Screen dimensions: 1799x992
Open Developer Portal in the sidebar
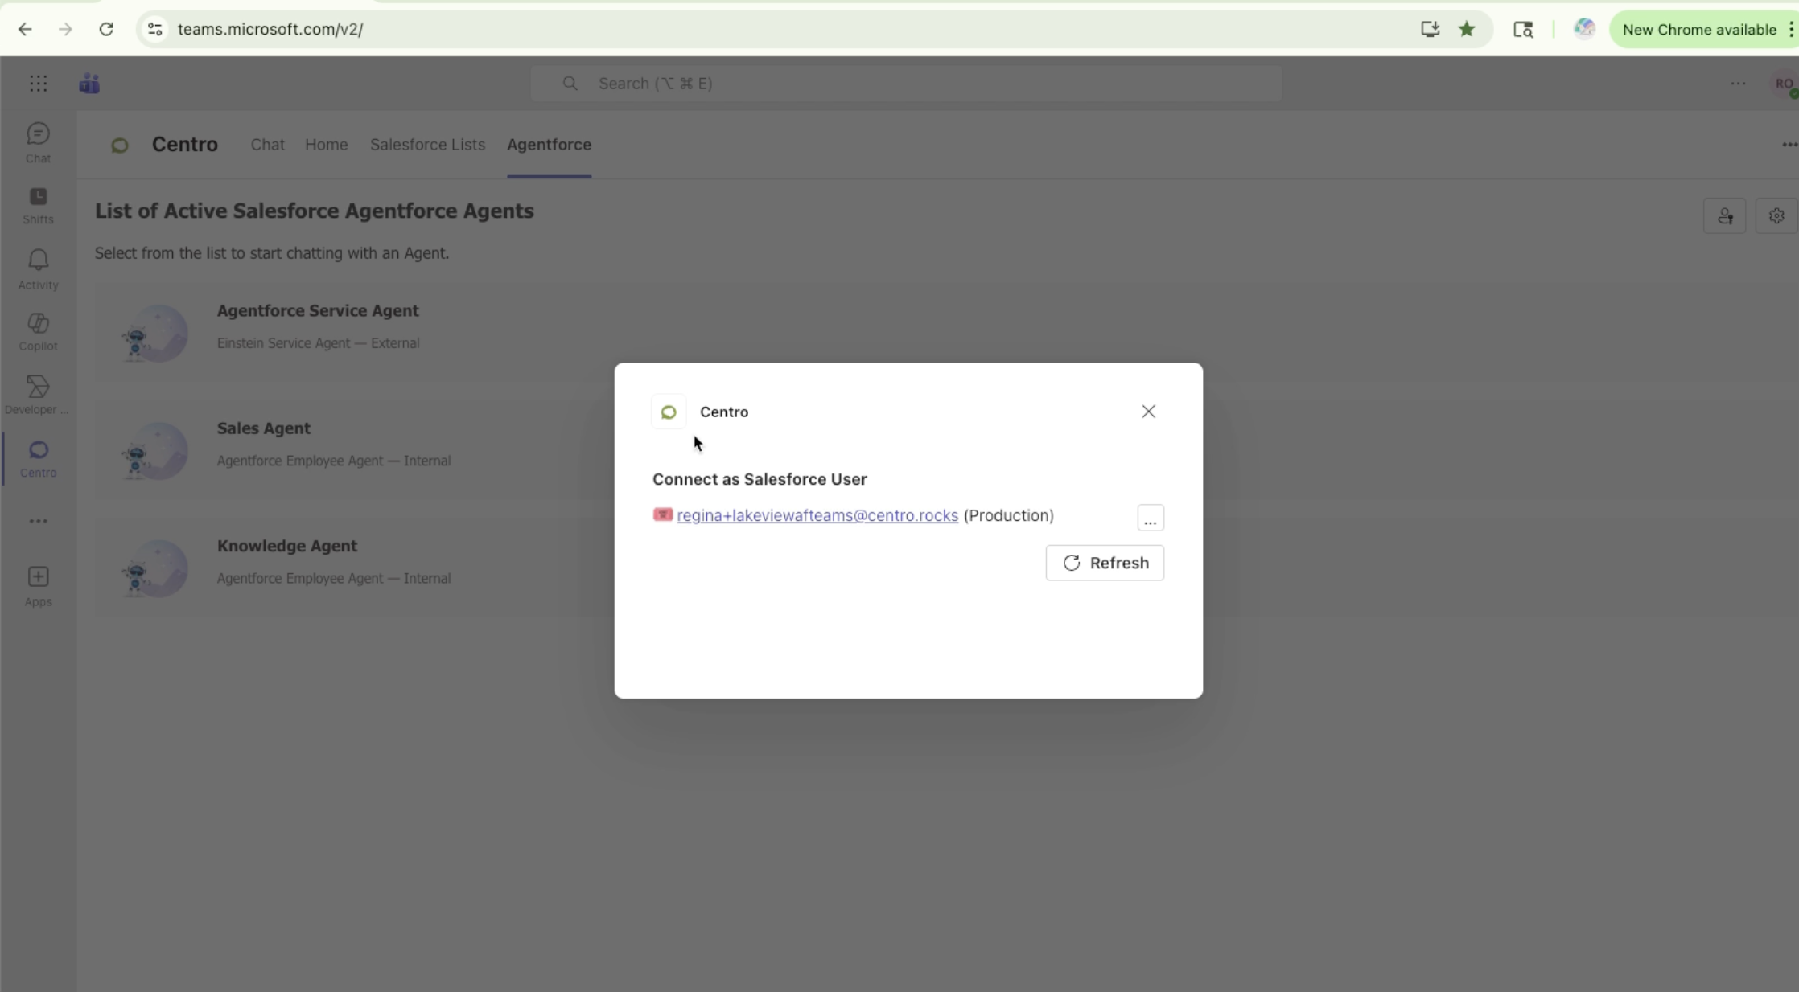tap(38, 395)
